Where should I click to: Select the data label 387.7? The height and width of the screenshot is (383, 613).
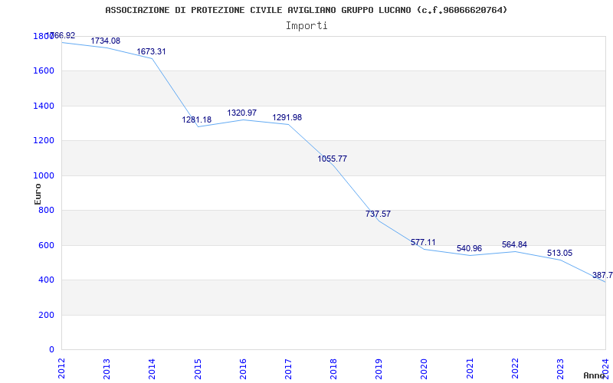(602, 275)
